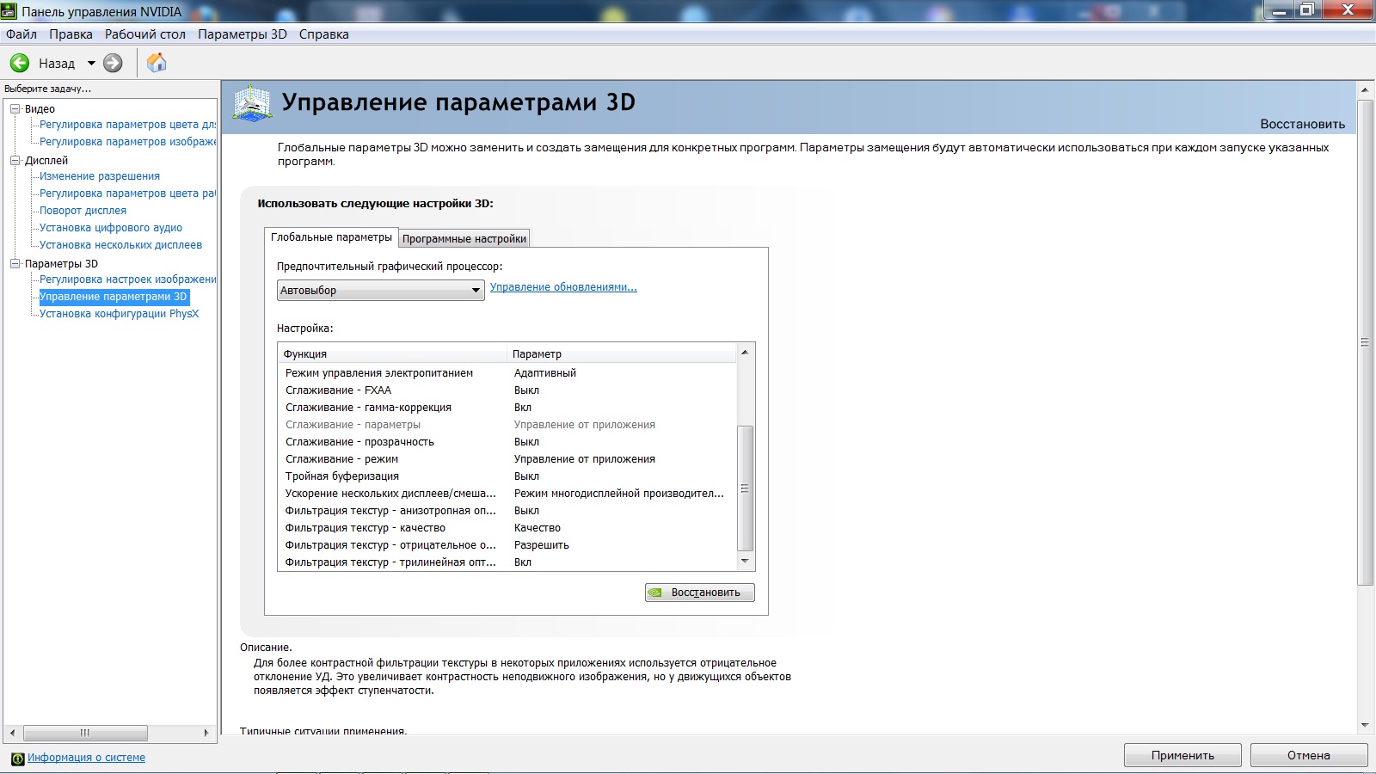
Task: Select Управление параметрами 3D tree item
Action: pyautogui.click(x=114, y=297)
